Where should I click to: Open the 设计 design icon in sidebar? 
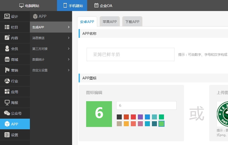click(7, 17)
